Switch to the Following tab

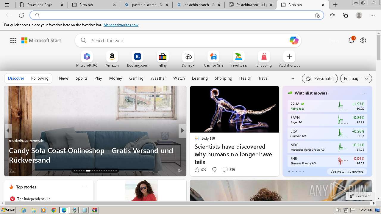[40, 78]
